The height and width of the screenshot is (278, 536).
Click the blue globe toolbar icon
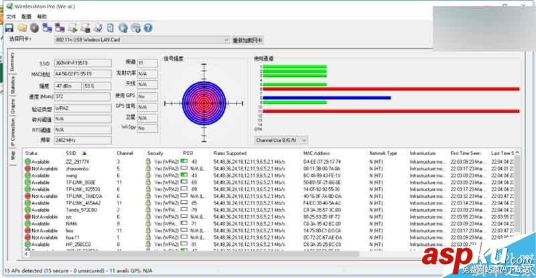123,27
